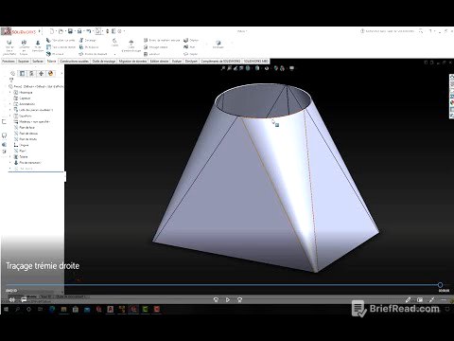Viewport: 454px width, 341px height.
Task: Play the video
Action: (228, 299)
